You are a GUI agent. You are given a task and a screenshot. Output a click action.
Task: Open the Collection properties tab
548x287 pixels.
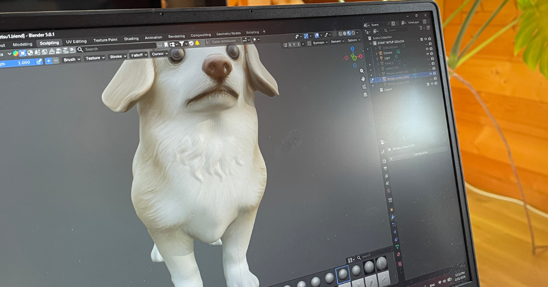390,200
